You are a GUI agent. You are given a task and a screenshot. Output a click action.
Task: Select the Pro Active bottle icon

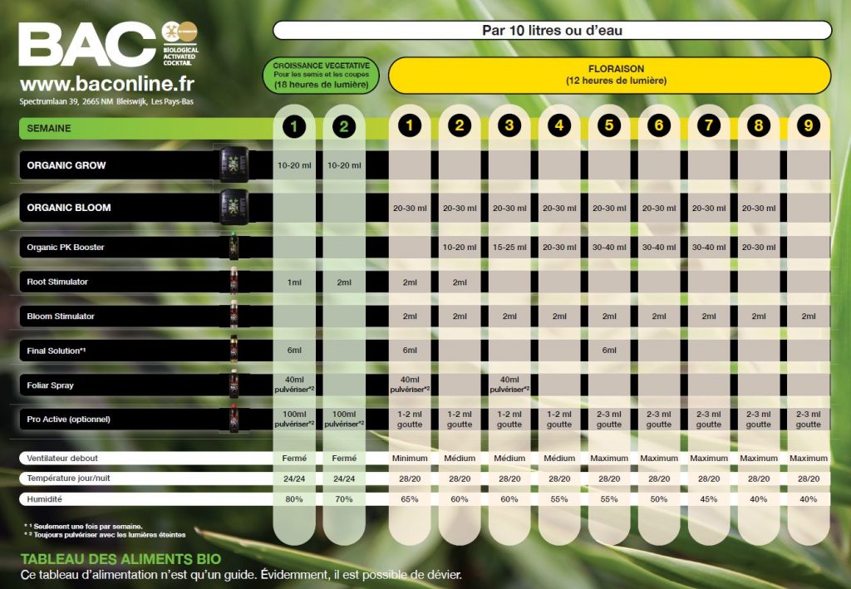click(x=234, y=419)
